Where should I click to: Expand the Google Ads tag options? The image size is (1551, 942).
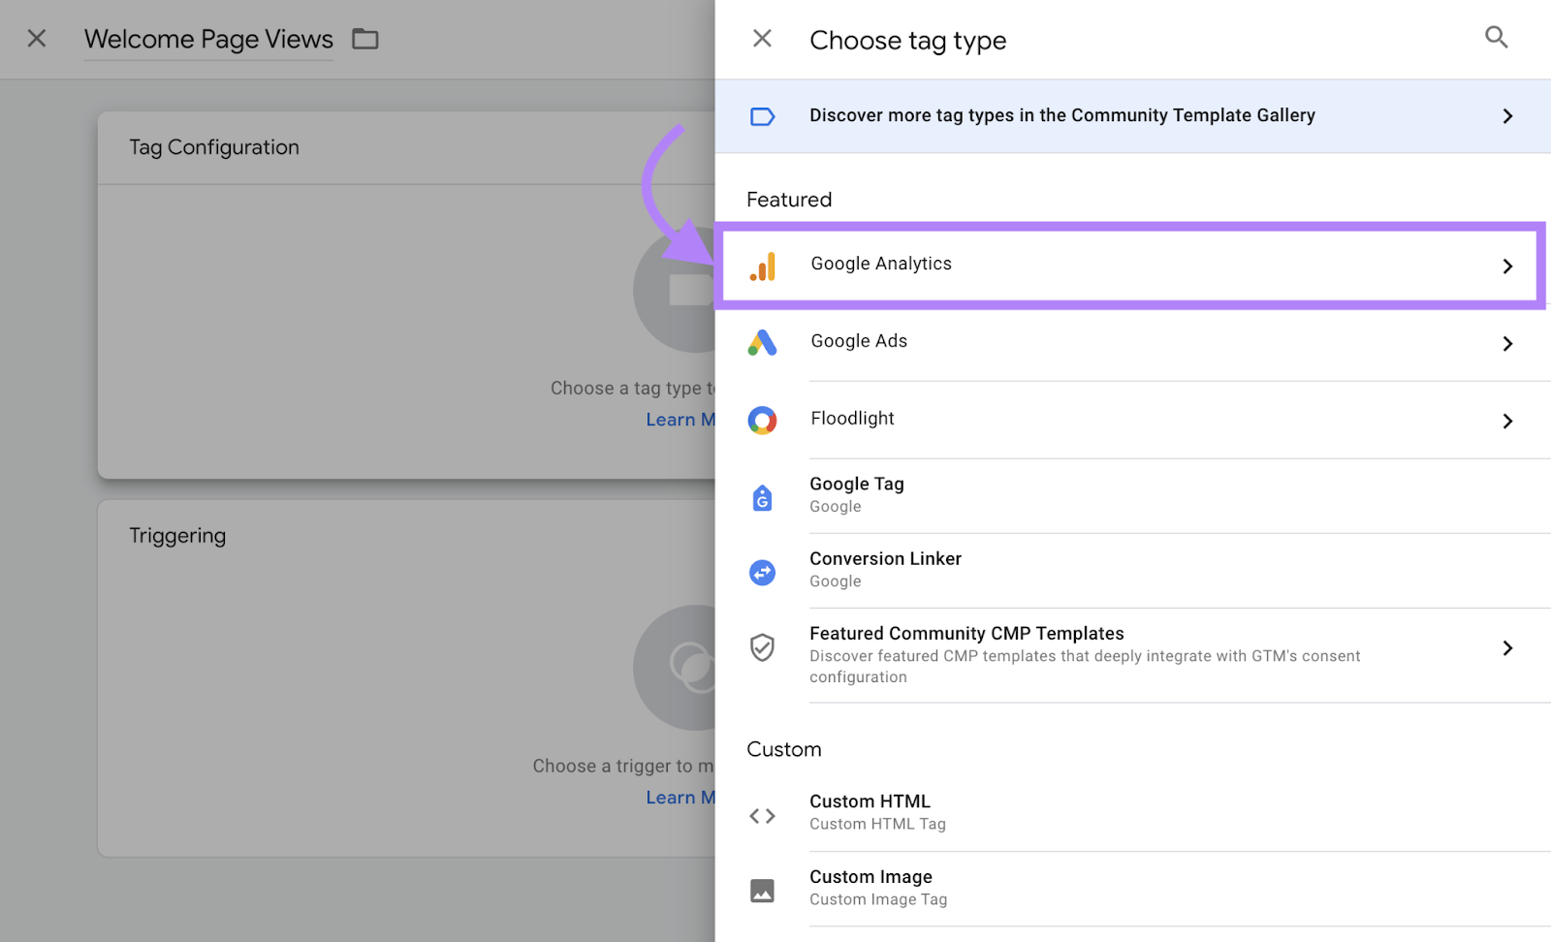(x=1507, y=343)
